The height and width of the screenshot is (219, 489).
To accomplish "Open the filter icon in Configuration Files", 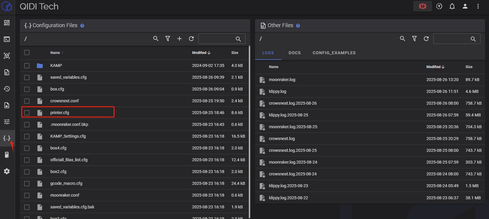I will click(168, 39).
